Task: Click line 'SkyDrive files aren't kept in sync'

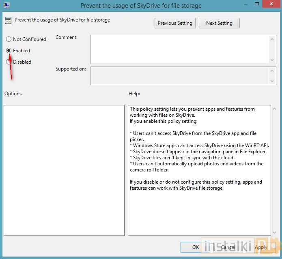Action: (x=182, y=158)
